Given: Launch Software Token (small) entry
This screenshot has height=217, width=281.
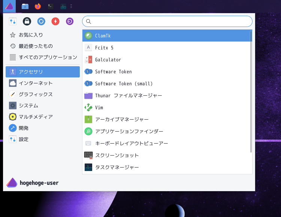Looking at the screenshot, I should (167, 83).
